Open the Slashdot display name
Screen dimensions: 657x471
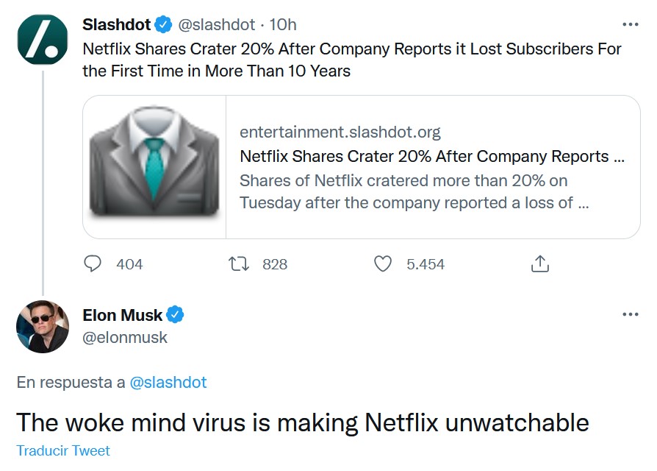117,24
